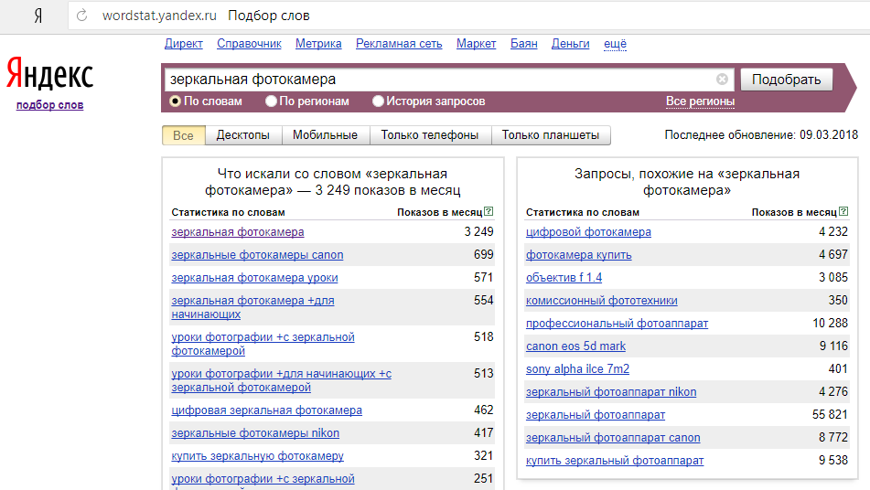Click help icon beside right 'Показов в месяц'
870x490 pixels.
click(x=843, y=212)
